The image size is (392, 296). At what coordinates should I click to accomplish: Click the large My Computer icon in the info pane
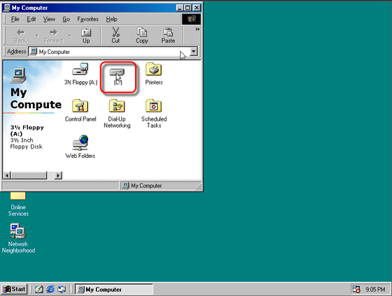click(18, 75)
